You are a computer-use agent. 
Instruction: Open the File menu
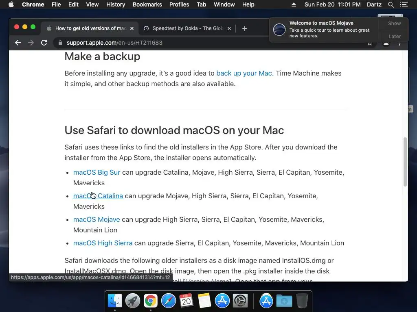(56, 4)
